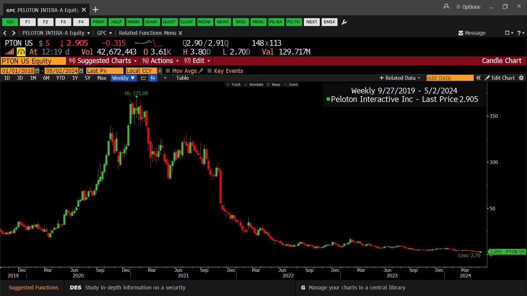Image resolution: width=527 pixels, height=296 pixels.
Task: Open the Weekly periodicity dropdown
Action: pyautogui.click(x=123, y=78)
